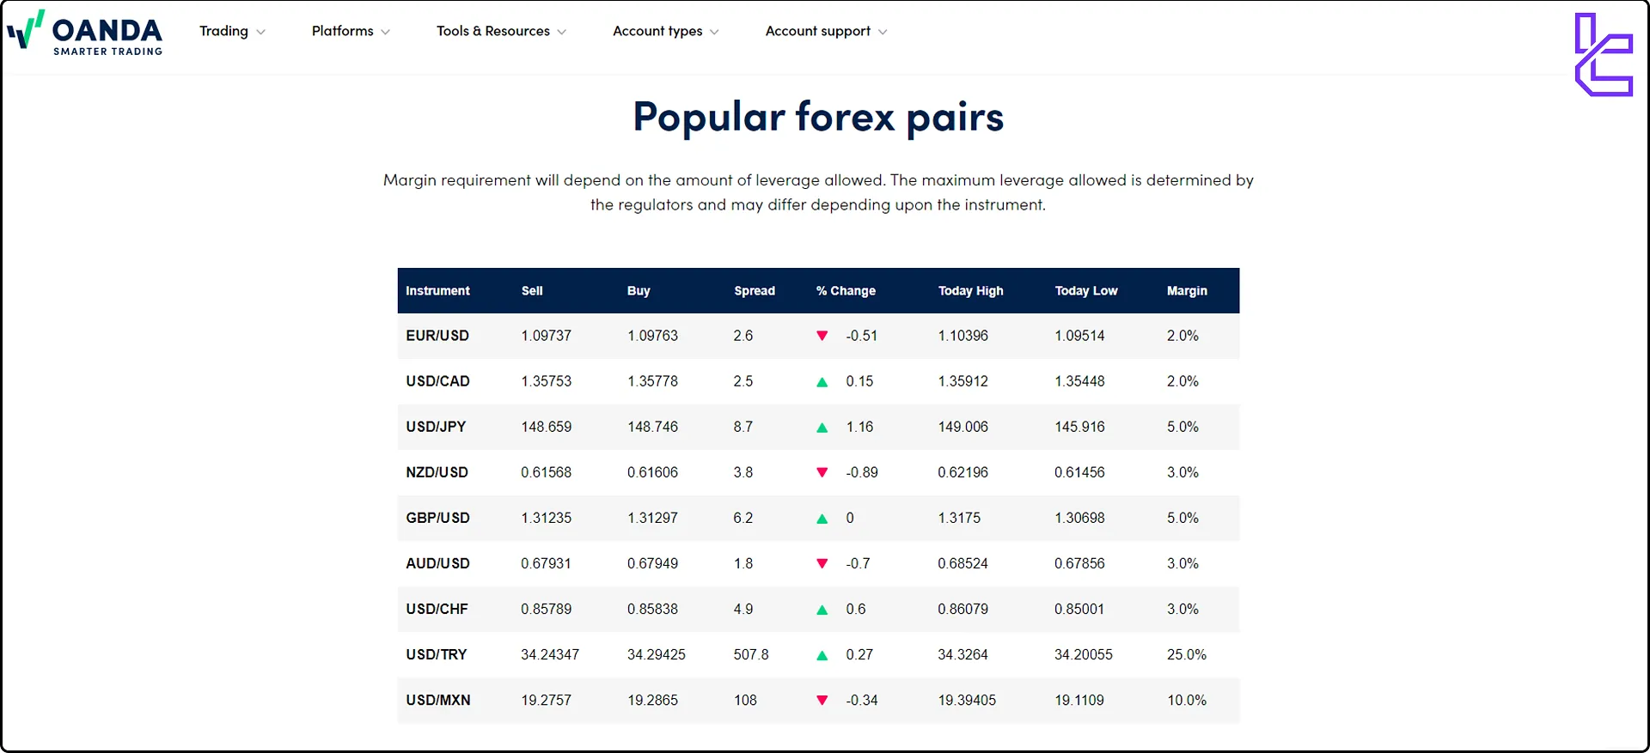Select the USD/CHF instrument
The image size is (1650, 753).
point(437,609)
